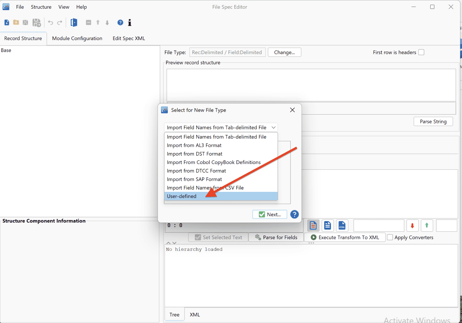
Task: Open the file type combo box dropdown
Action: coord(221,128)
